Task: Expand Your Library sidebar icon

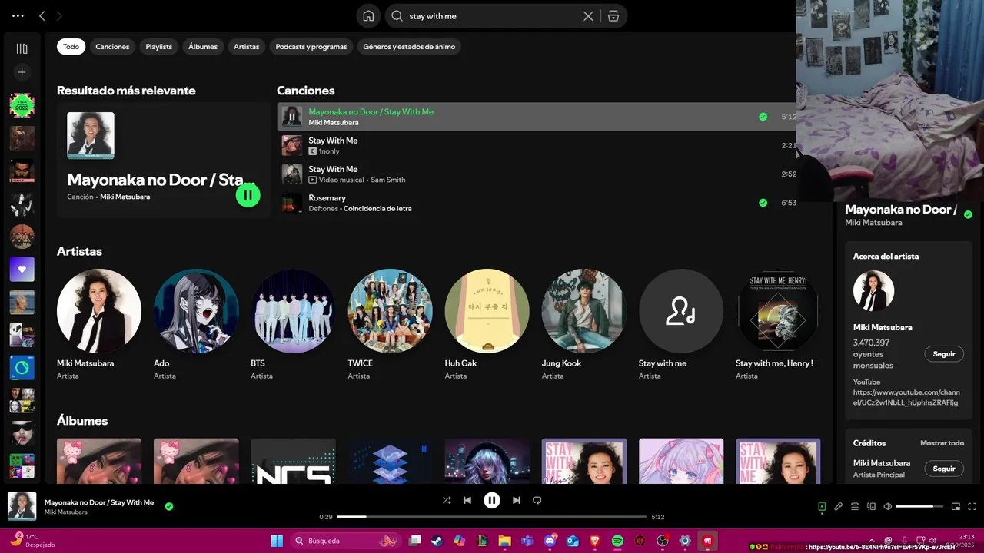Action: (x=22, y=48)
